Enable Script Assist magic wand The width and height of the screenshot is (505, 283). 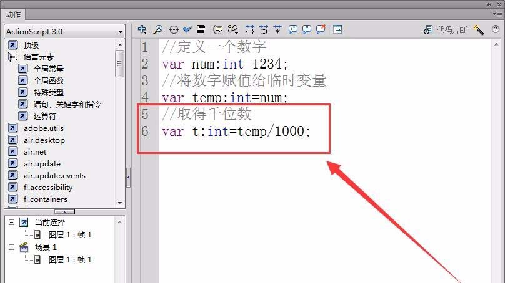click(x=479, y=30)
